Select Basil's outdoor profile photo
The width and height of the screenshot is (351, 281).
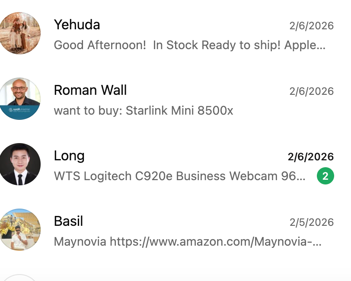20,230
